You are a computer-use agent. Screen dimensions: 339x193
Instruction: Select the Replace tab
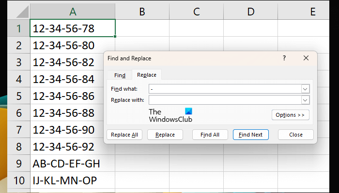[x=146, y=75]
